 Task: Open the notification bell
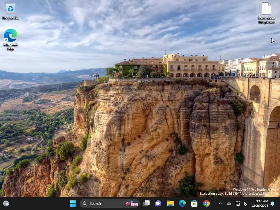coord(273,203)
